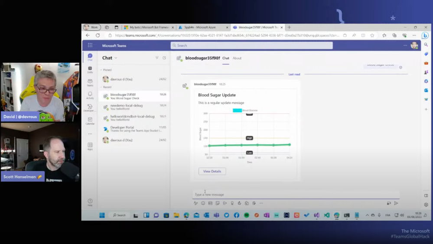
Task: Open File Explorer from taskbar
Action: 176,215
